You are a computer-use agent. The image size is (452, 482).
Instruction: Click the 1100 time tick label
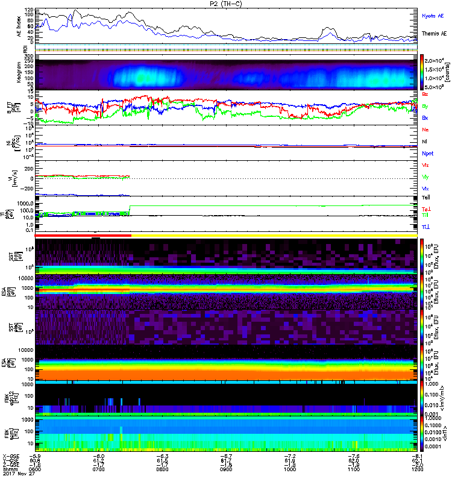pyautogui.click(x=354, y=469)
